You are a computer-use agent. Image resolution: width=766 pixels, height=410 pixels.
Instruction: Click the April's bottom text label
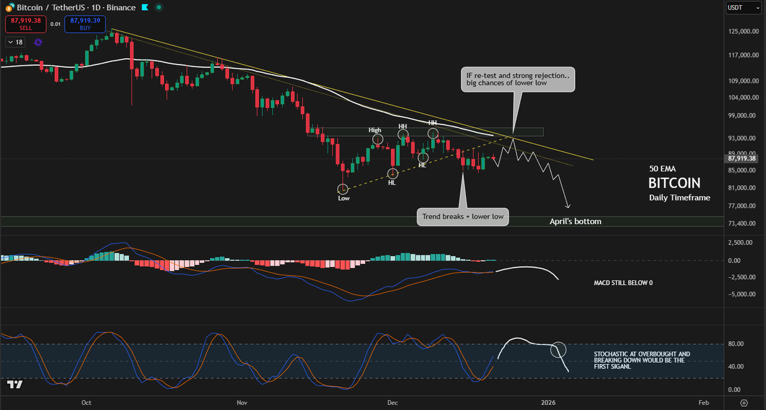coord(575,221)
